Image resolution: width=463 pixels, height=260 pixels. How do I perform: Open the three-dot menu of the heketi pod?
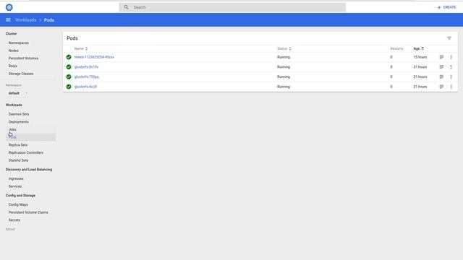point(451,57)
